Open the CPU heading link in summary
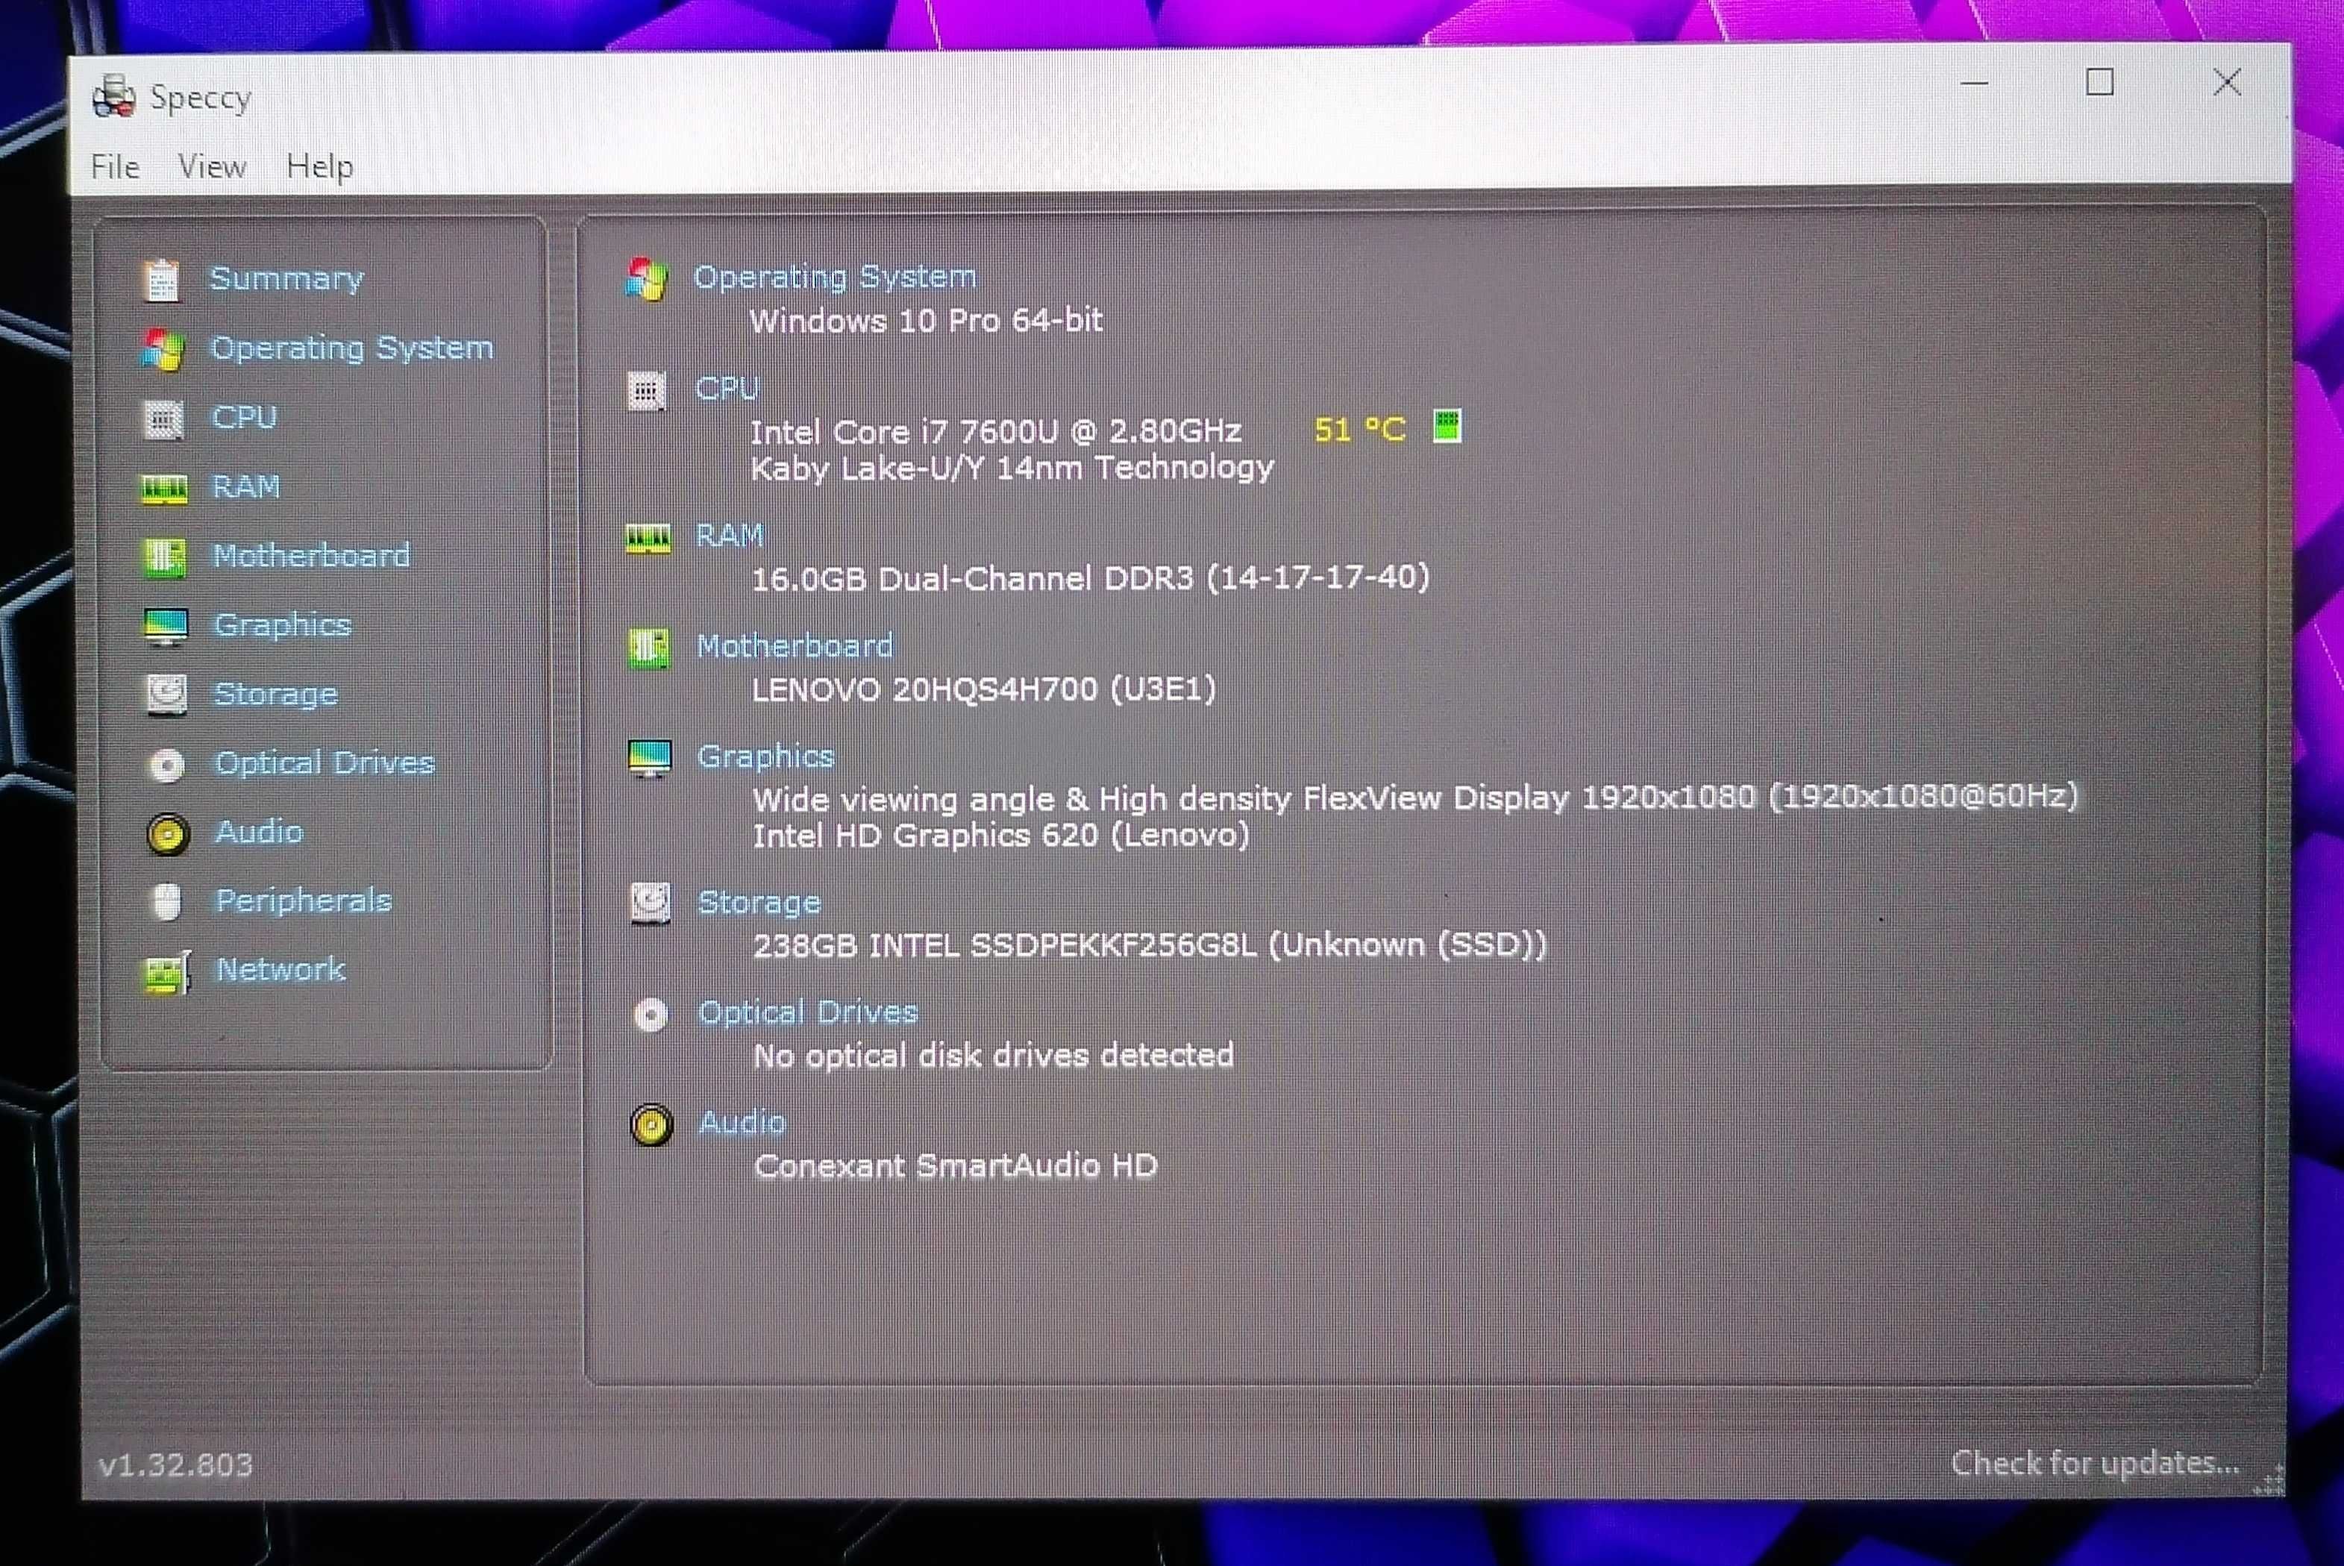This screenshot has width=2344, height=1566. (727, 389)
